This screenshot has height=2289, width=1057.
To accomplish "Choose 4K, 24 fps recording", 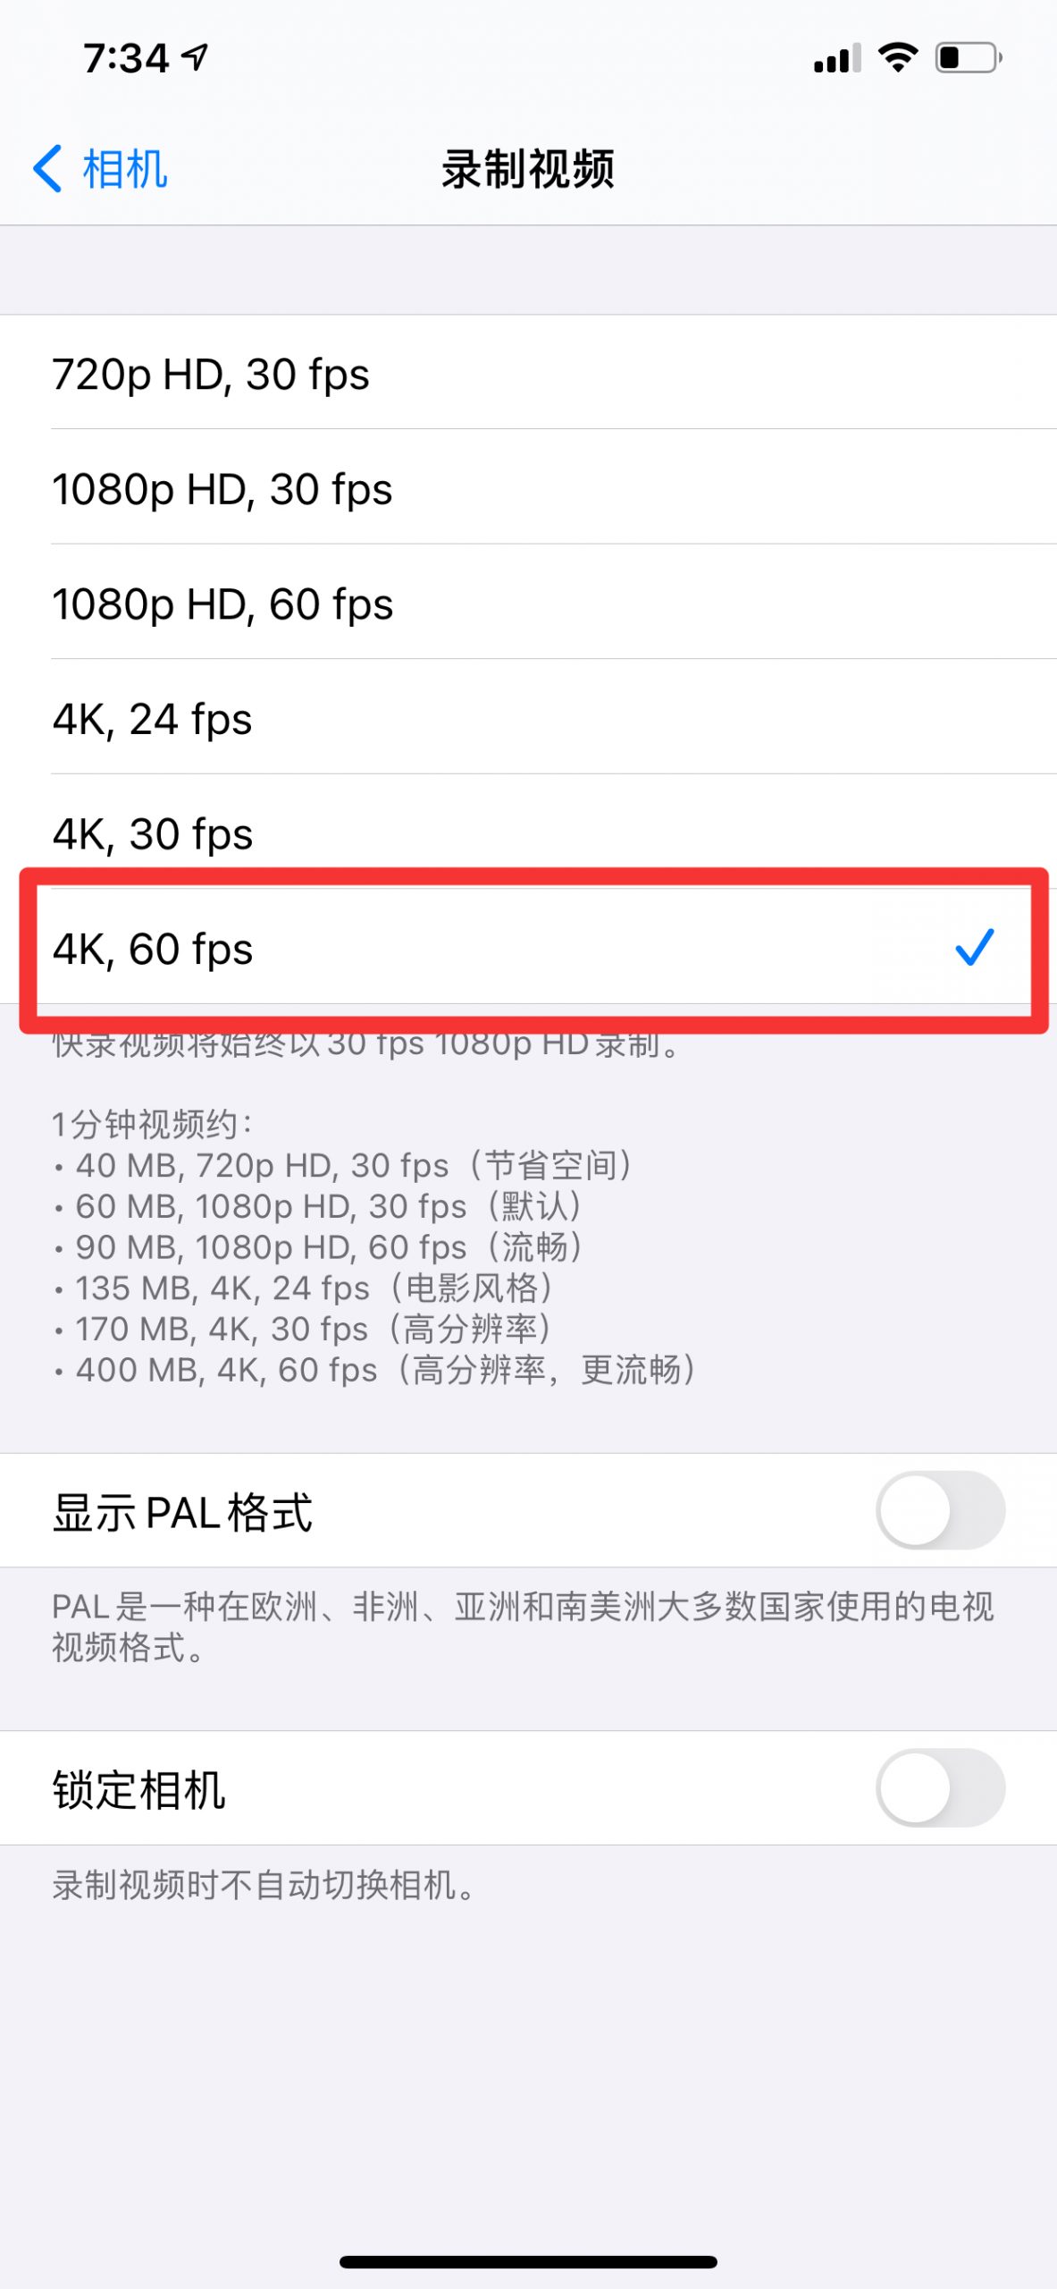I will coord(528,718).
